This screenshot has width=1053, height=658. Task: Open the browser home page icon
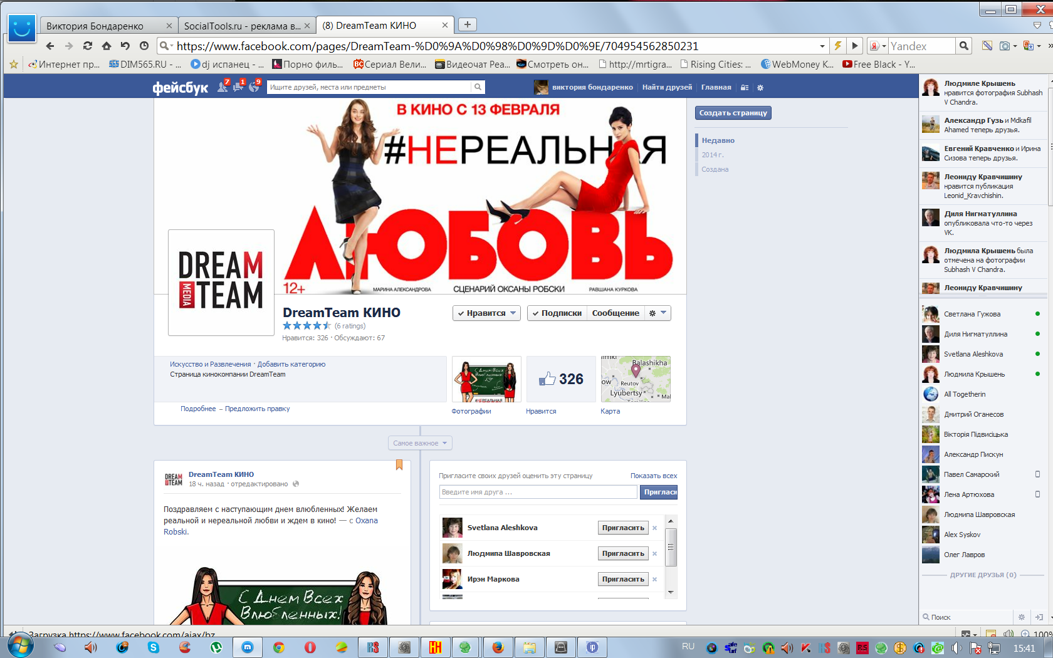tap(107, 46)
